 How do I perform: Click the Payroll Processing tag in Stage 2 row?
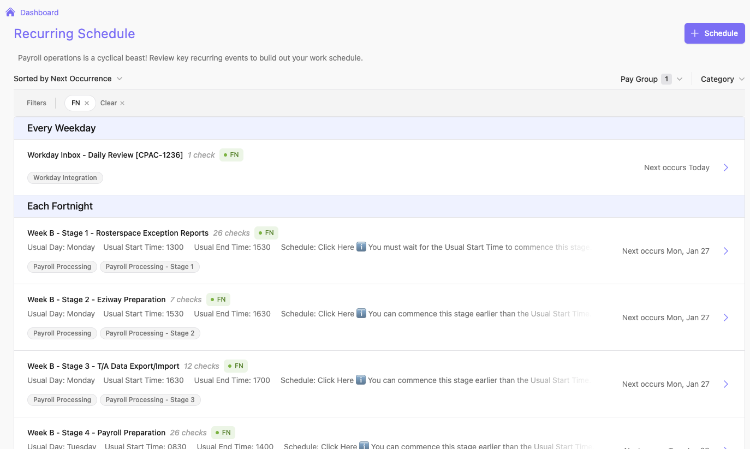click(62, 333)
